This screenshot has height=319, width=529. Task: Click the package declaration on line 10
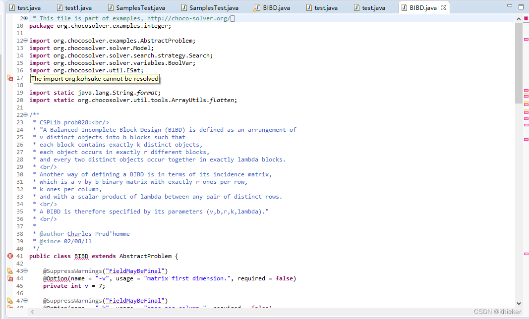coord(100,26)
